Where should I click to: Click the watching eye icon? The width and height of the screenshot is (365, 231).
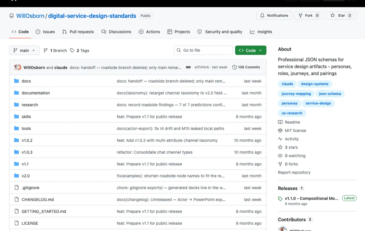tap(280, 156)
